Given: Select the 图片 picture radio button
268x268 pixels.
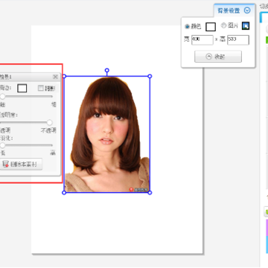Looking at the screenshot, I should pyautogui.click(x=223, y=25).
